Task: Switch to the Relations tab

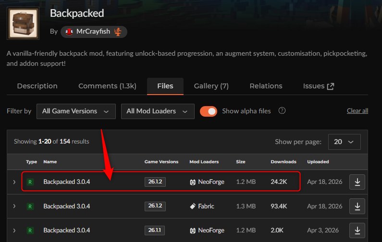Action: point(266,86)
